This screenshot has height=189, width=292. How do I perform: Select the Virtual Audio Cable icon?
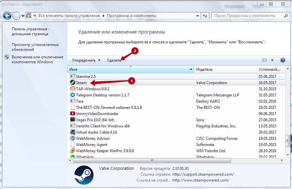[x=72, y=132]
